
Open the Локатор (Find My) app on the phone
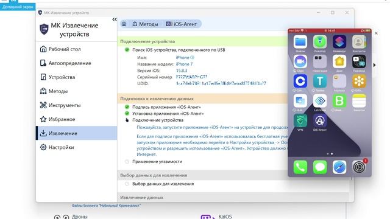coord(320,42)
